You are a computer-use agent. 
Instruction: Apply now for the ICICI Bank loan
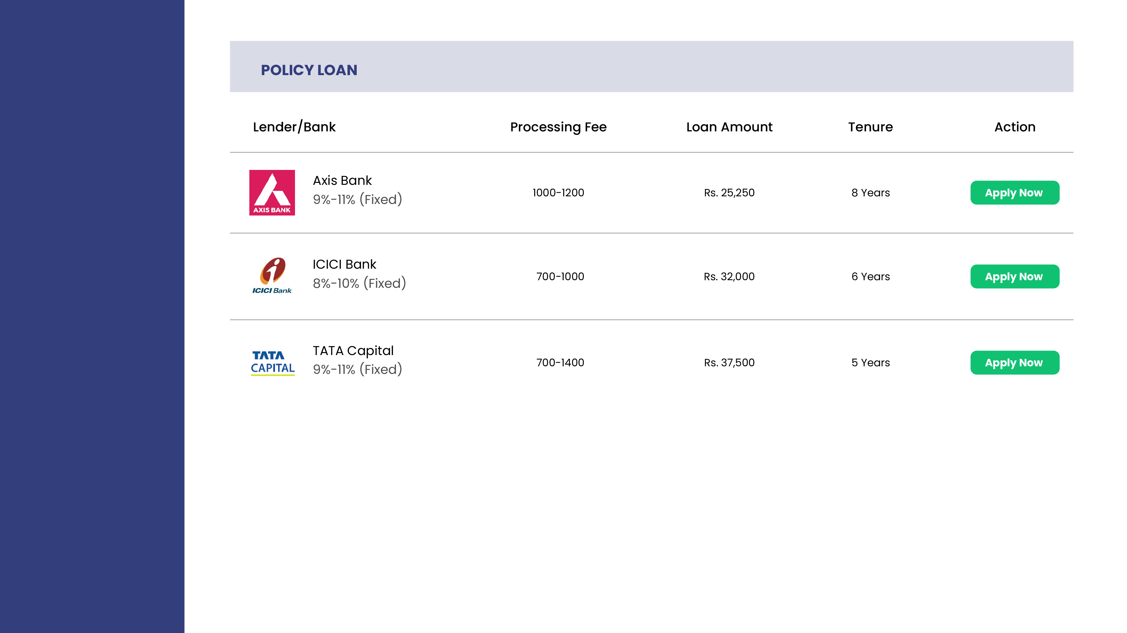coord(1015,277)
